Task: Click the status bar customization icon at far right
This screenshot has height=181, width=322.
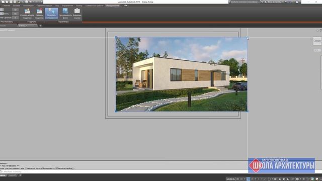Action: [321, 179]
